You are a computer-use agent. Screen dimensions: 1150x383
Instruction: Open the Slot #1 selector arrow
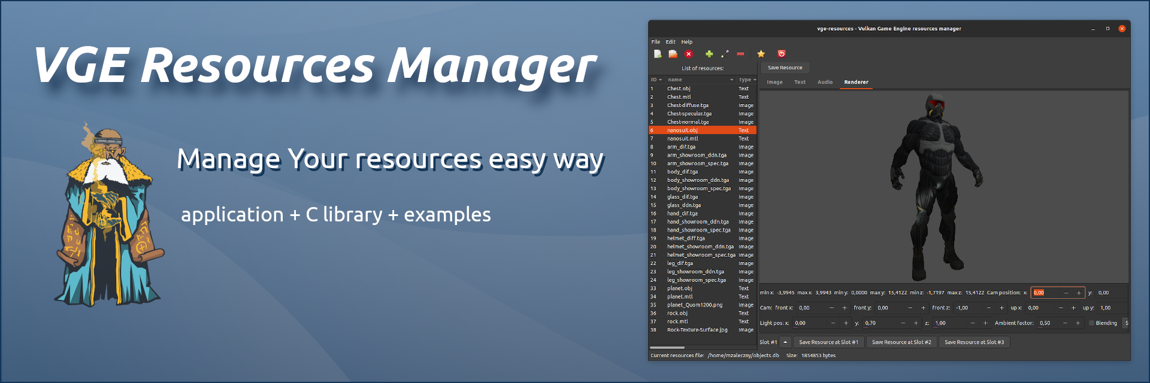(x=785, y=342)
